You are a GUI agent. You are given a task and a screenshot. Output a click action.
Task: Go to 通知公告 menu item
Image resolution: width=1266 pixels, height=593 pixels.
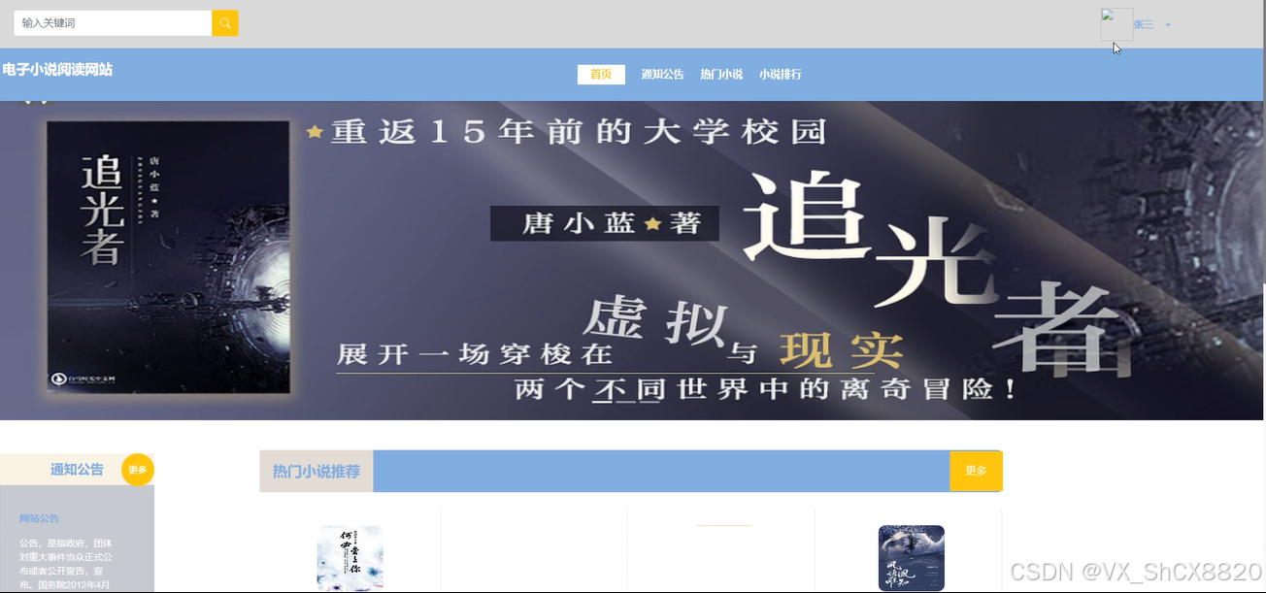pyautogui.click(x=662, y=75)
